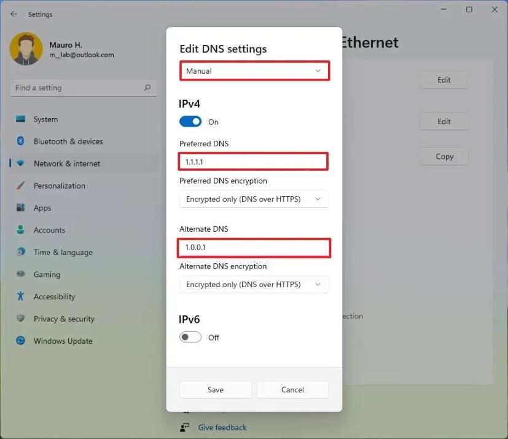Save the DNS settings
The width and height of the screenshot is (508, 439).
coord(215,389)
